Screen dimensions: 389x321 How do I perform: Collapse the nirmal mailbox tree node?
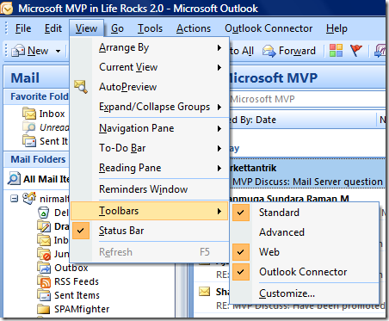tap(14, 198)
